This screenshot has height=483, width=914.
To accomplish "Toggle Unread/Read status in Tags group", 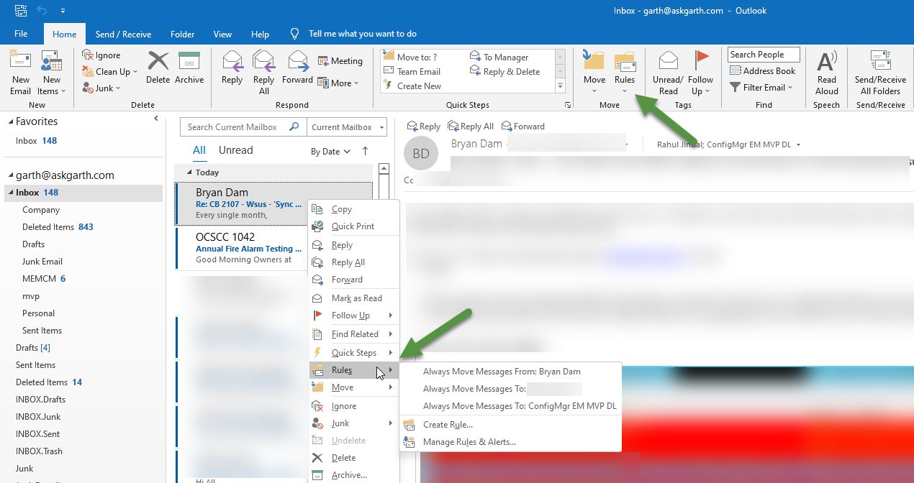I will tap(668, 72).
